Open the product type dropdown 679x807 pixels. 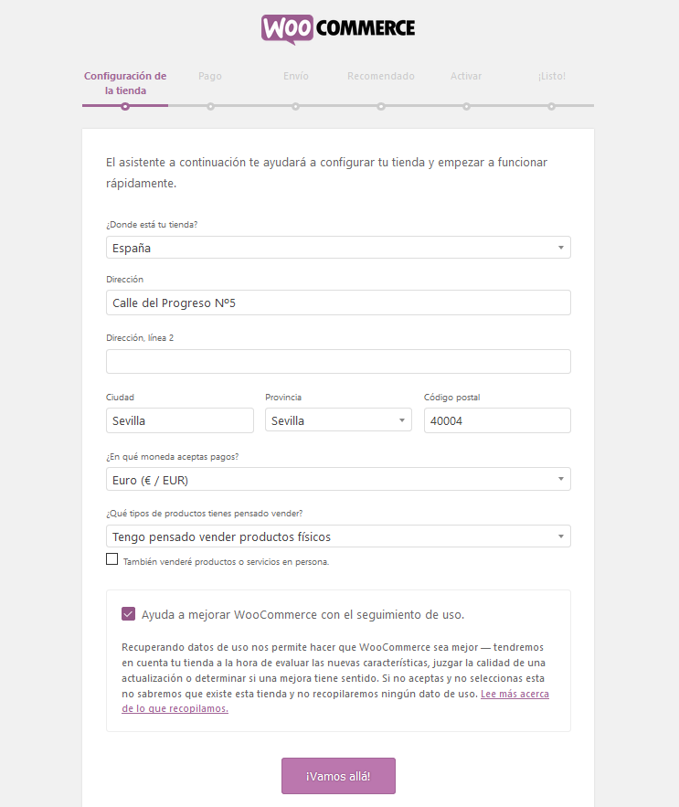point(338,536)
